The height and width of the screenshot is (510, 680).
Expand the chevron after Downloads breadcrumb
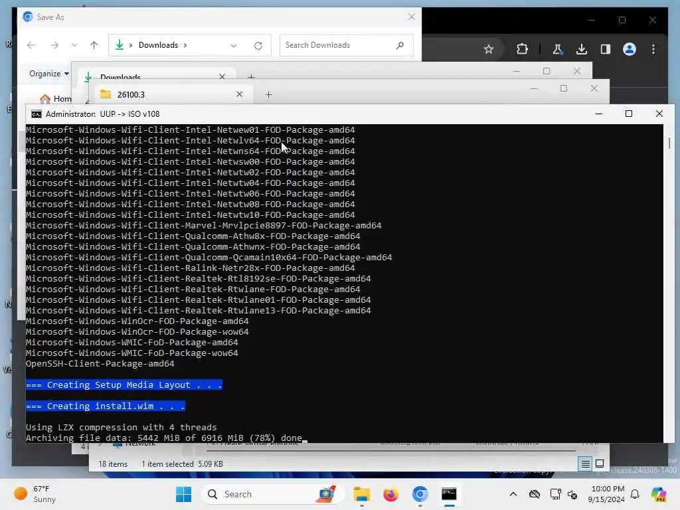pyautogui.click(x=186, y=45)
